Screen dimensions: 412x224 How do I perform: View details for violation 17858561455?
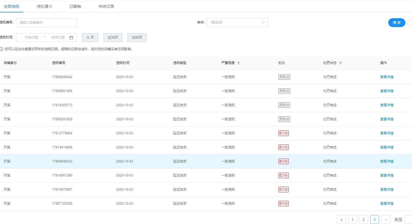tap(387, 91)
